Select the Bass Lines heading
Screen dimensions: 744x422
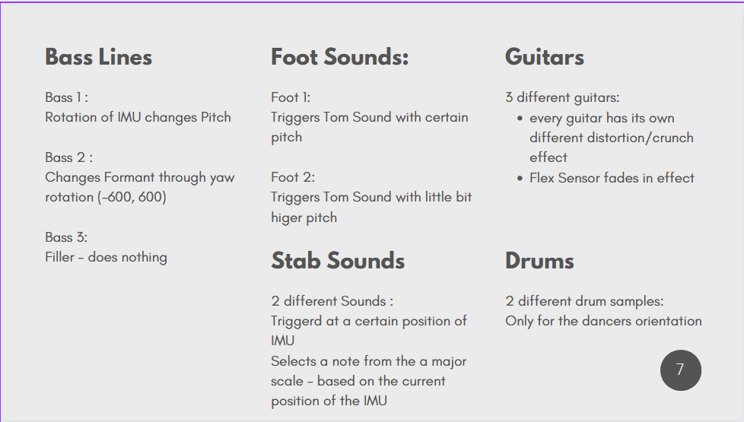click(98, 57)
